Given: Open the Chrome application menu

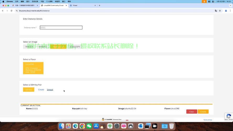Looking at the screenshot, I should (x=9, y=2).
